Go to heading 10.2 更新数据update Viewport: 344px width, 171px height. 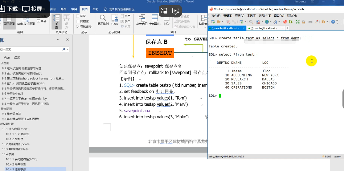click(x=16, y=144)
